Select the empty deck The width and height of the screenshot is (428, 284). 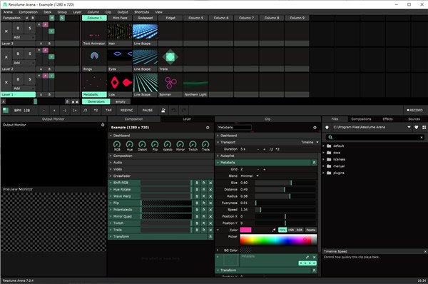tap(121, 101)
